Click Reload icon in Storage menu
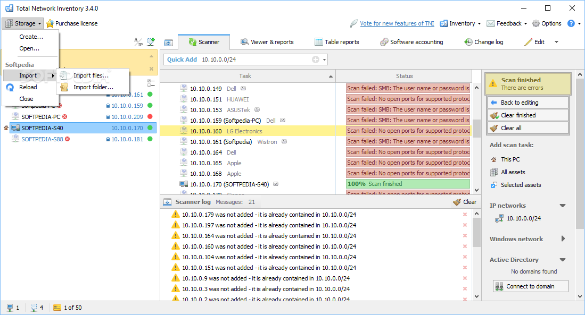The image size is (585, 315). pos(10,87)
